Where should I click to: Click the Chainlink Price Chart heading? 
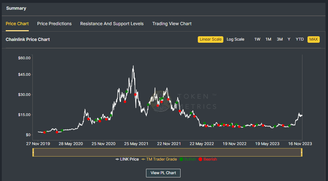(28, 40)
